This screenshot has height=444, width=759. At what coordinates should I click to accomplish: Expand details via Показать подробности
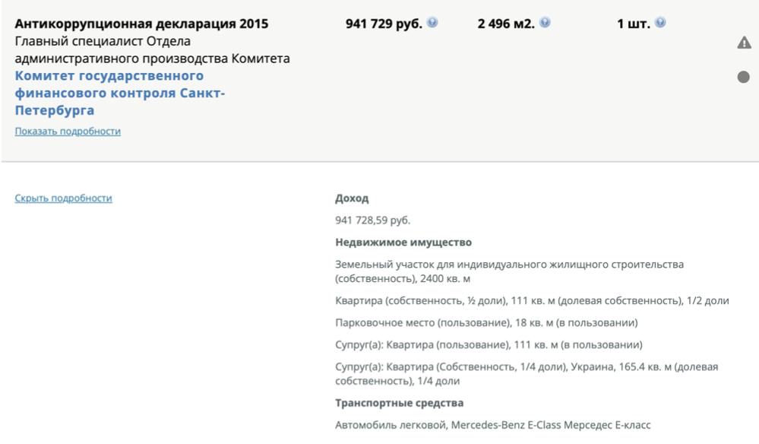point(68,132)
